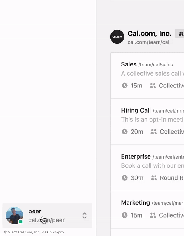This screenshot has width=184, height=236.
Task: Click the Sales clock duration icon
Action: click(124, 86)
